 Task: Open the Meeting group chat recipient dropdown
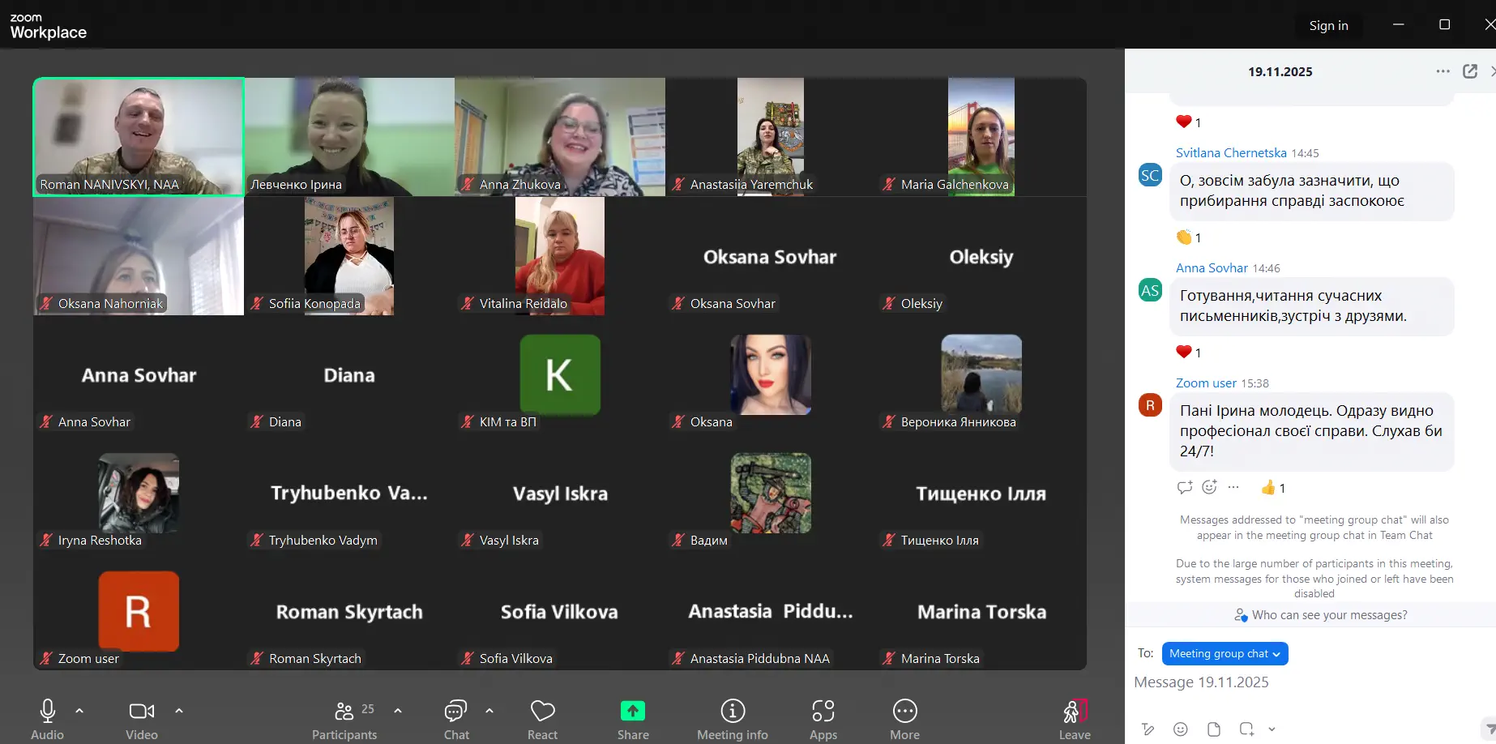tap(1224, 654)
